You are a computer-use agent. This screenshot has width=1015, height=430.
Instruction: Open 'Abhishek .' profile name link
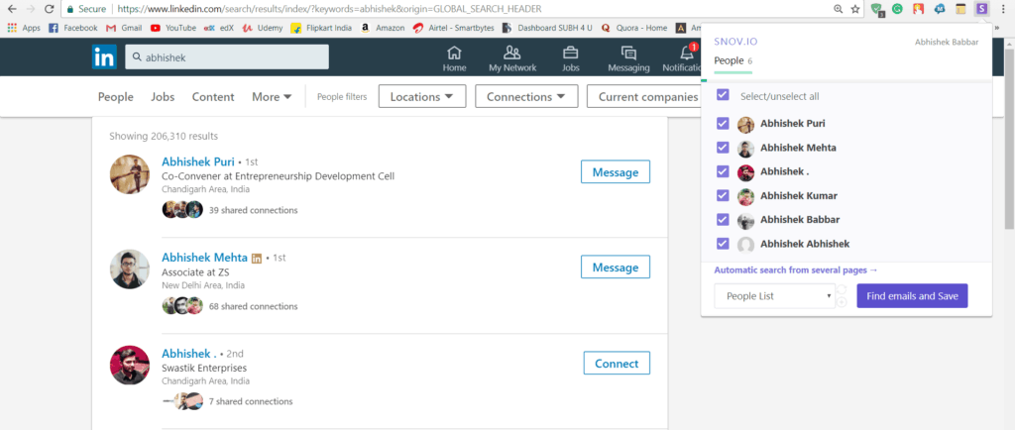pyautogui.click(x=189, y=353)
